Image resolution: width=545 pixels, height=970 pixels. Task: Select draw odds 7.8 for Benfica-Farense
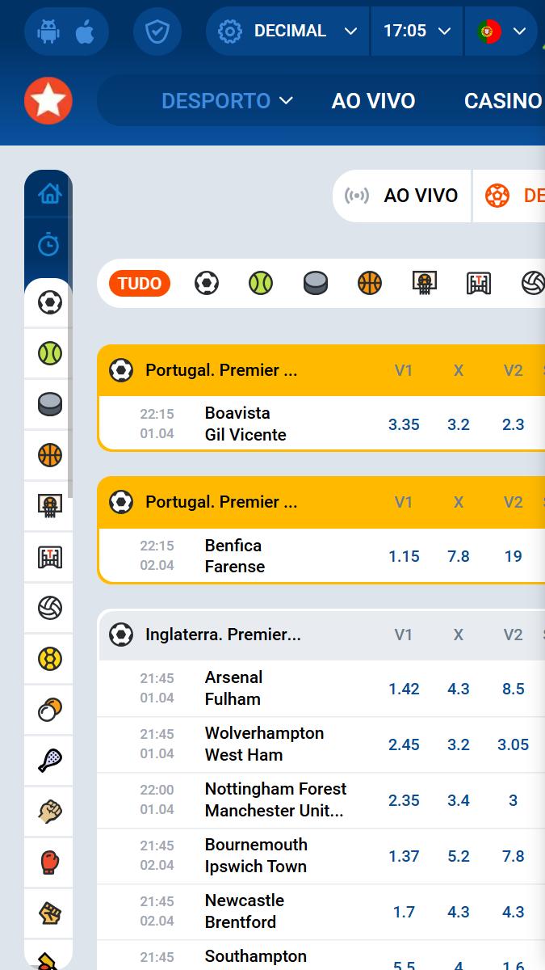click(x=459, y=556)
